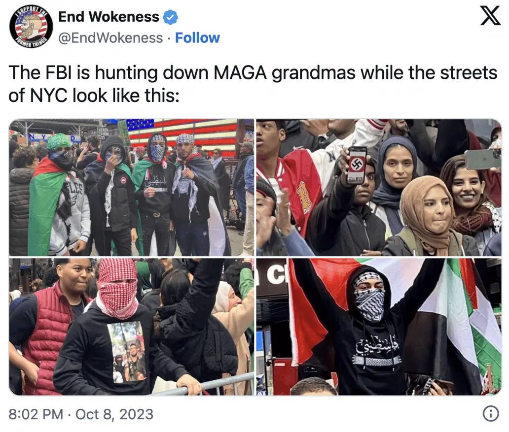
Task: Click the tweet text about MAGA grandmas
Action: click(253, 84)
